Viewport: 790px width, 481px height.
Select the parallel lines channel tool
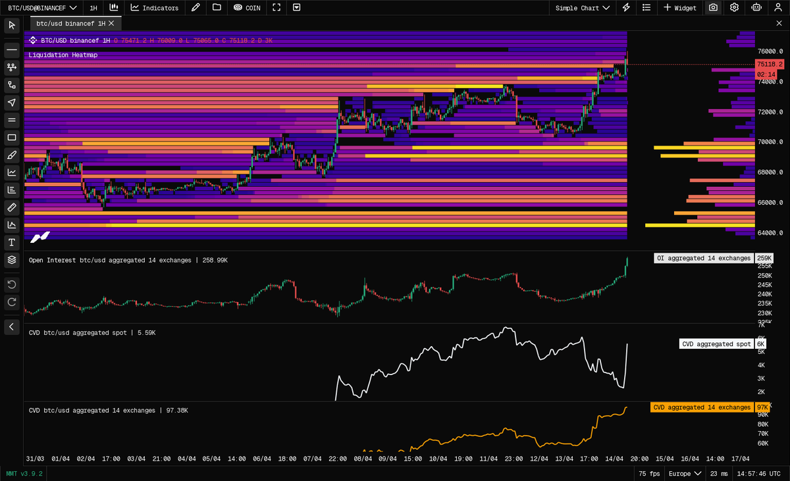(x=12, y=120)
